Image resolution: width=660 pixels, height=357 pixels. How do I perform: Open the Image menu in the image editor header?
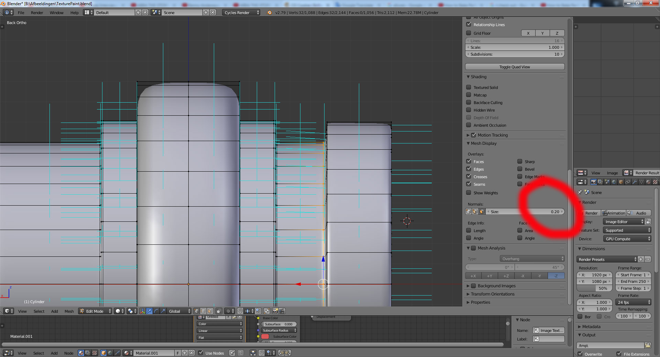612,173
